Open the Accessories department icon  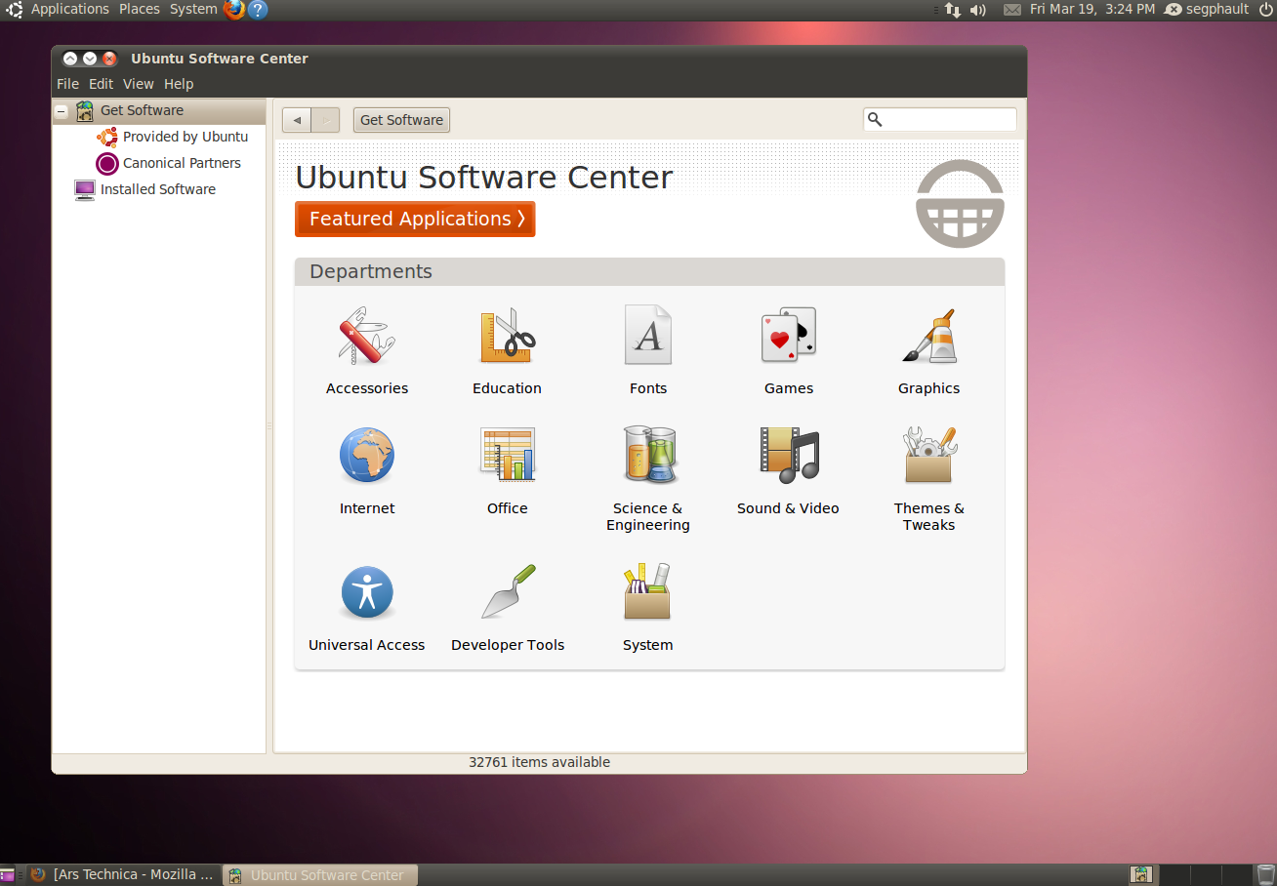tap(367, 336)
